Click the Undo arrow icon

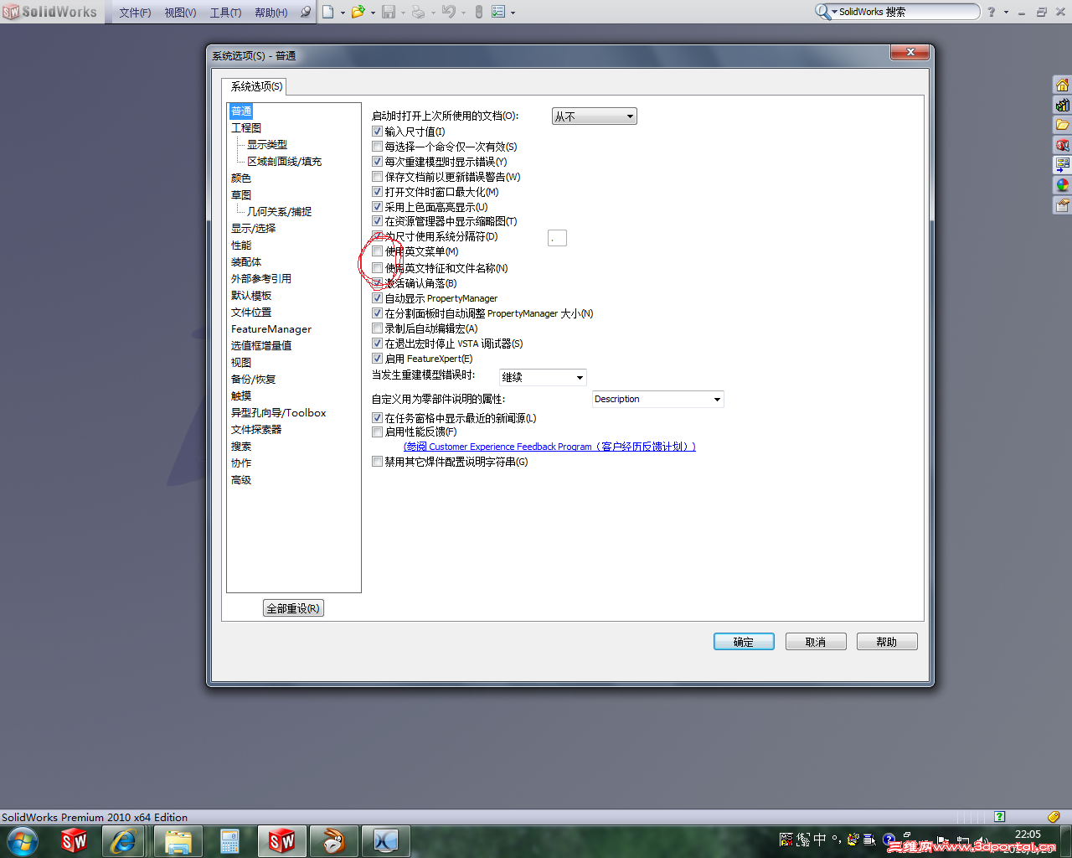click(448, 12)
